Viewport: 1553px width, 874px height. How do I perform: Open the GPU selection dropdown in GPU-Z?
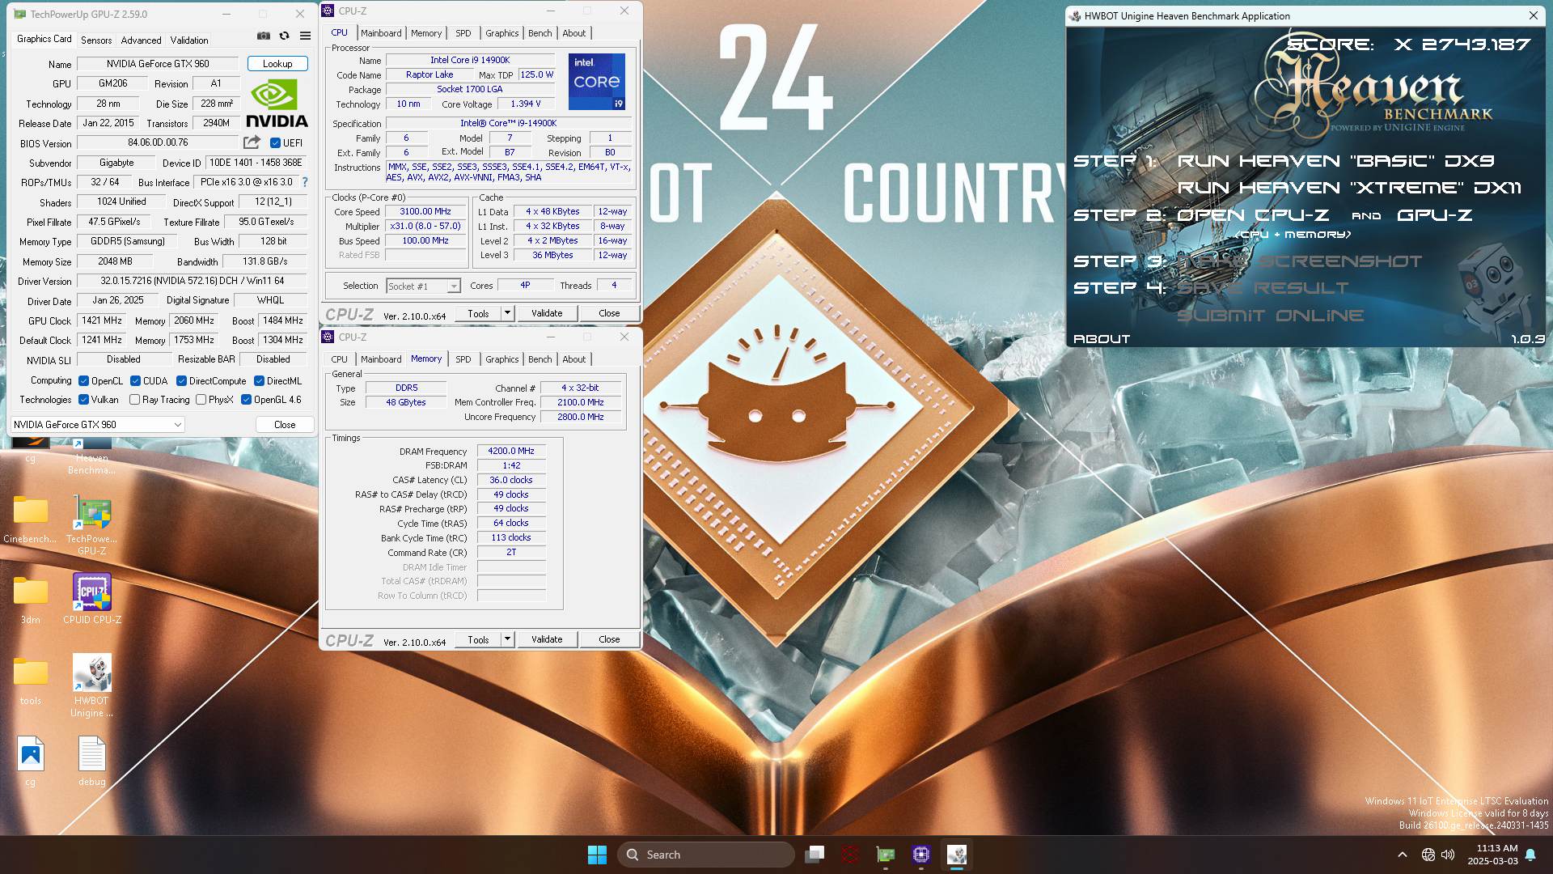pyautogui.click(x=97, y=424)
